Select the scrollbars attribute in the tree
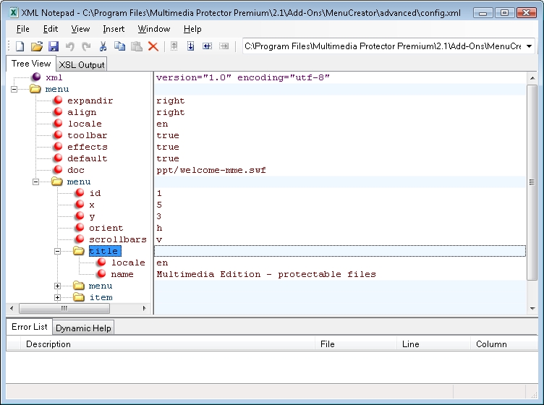The height and width of the screenshot is (405, 544). (x=117, y=239)
